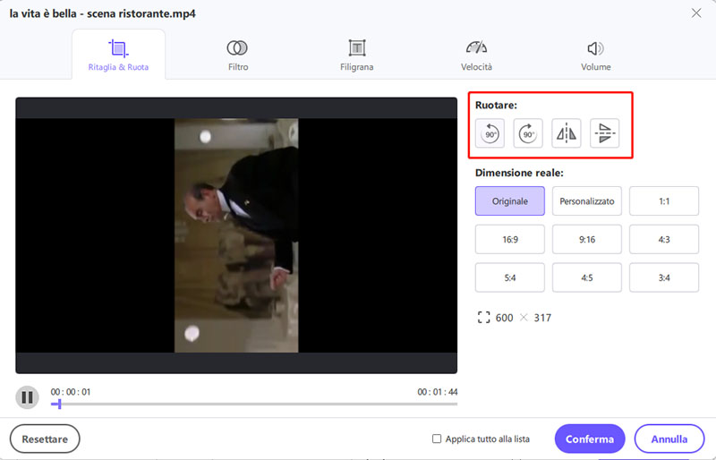The image size is (716, 460).
Task: Flip video horizontally
Action: click(x=567, y=133)
